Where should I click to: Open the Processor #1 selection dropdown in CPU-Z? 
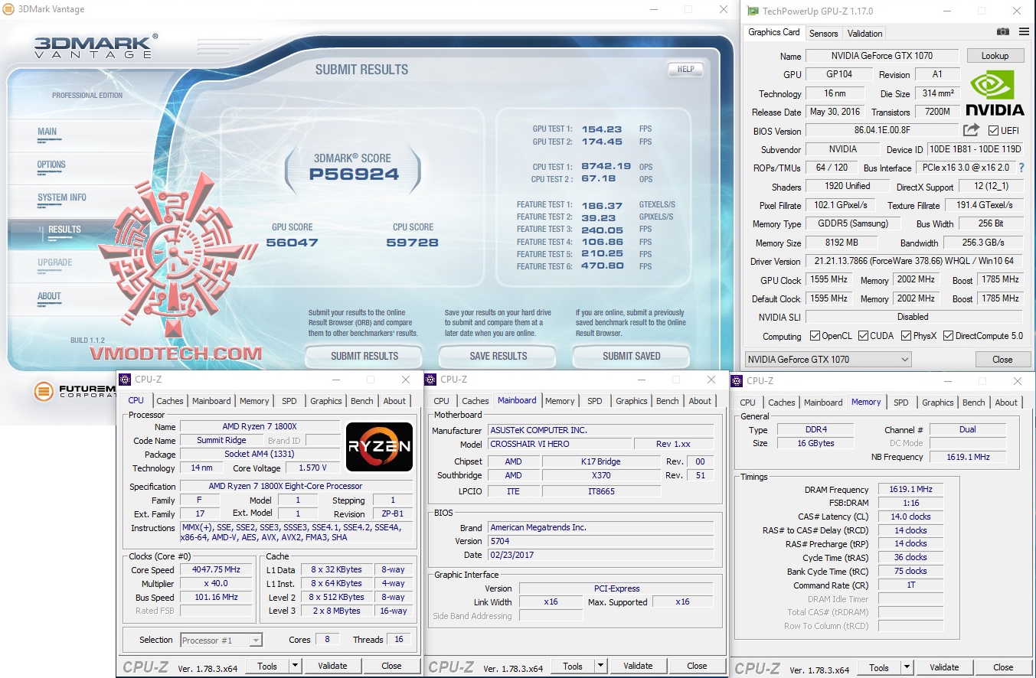point(220,639)
